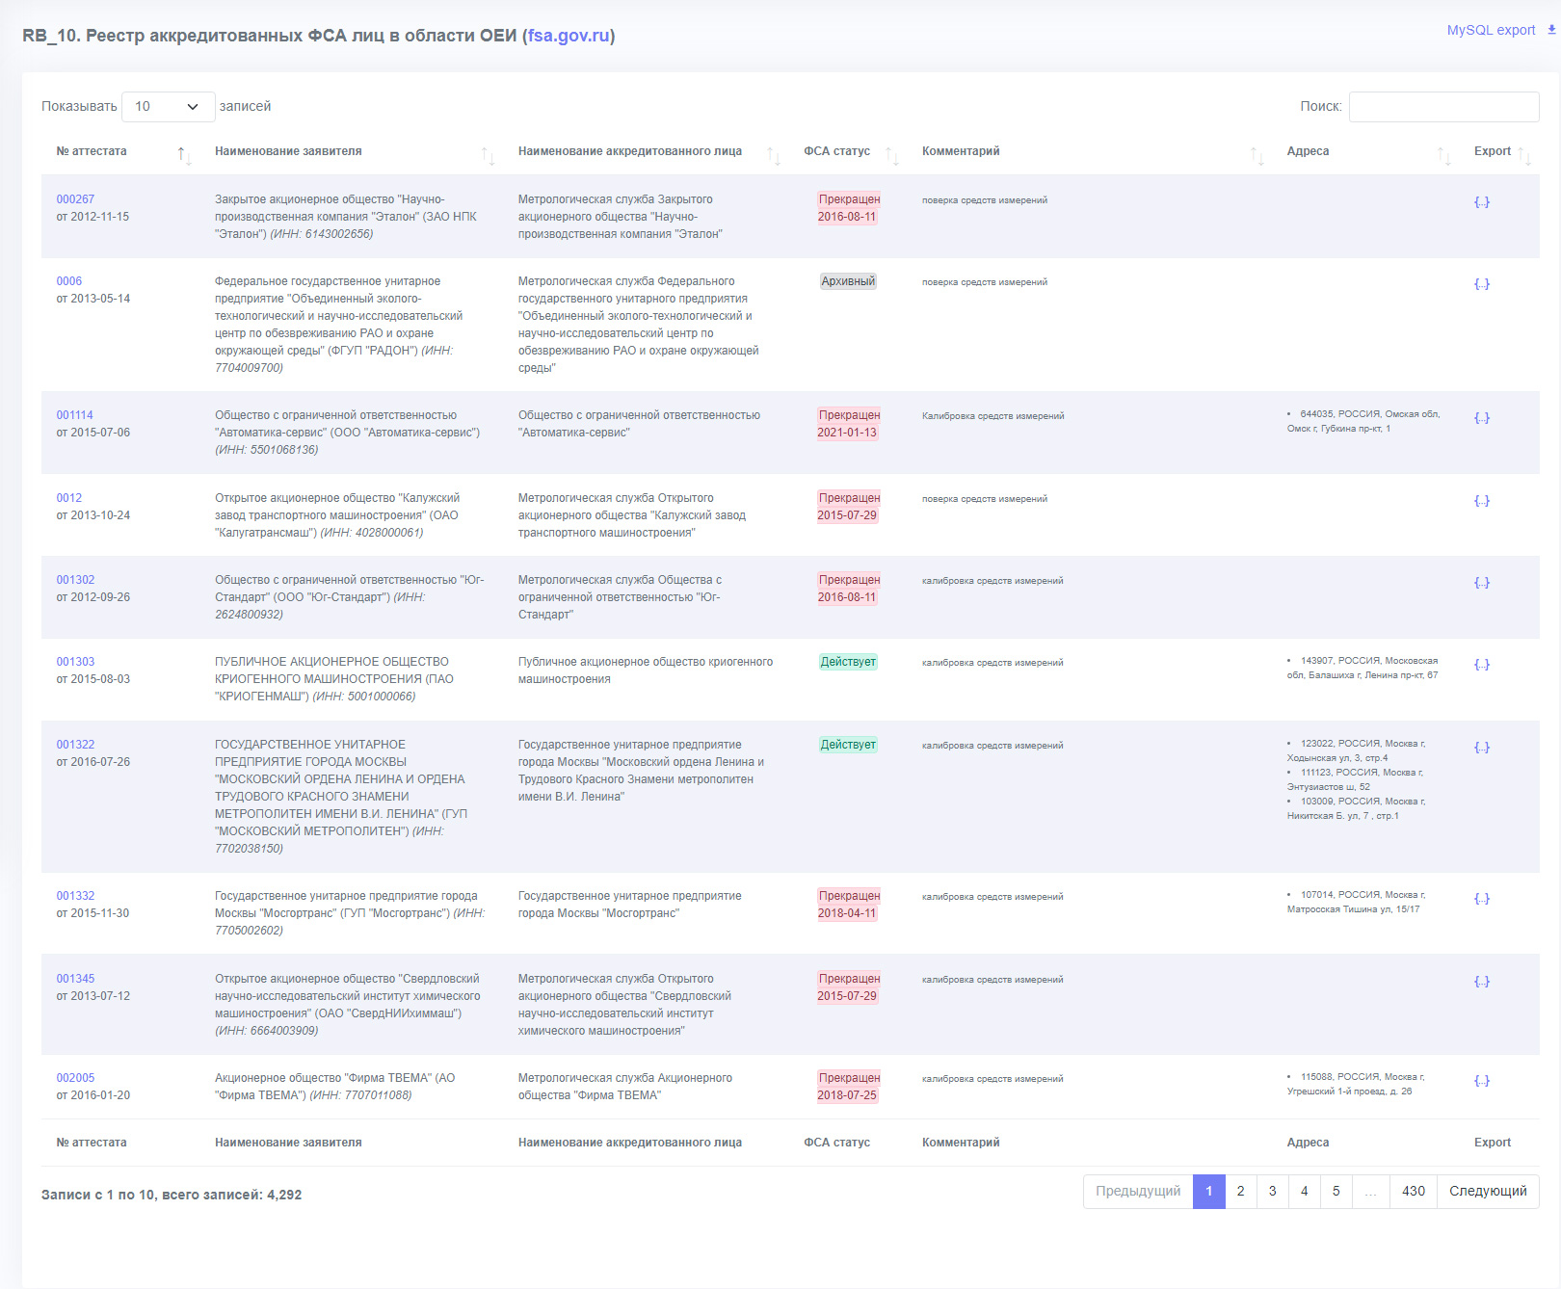Sort by Наименование аккредитованного лица arrows
This screenshot has height=1289, width=1561.
773,155
